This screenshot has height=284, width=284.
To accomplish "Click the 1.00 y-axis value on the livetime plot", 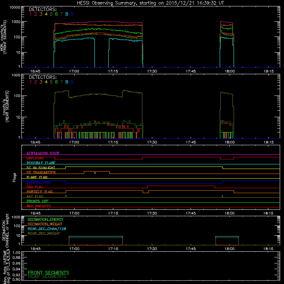I will click(x=16, y=253).
